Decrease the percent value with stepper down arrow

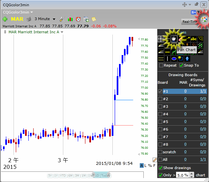192,176
